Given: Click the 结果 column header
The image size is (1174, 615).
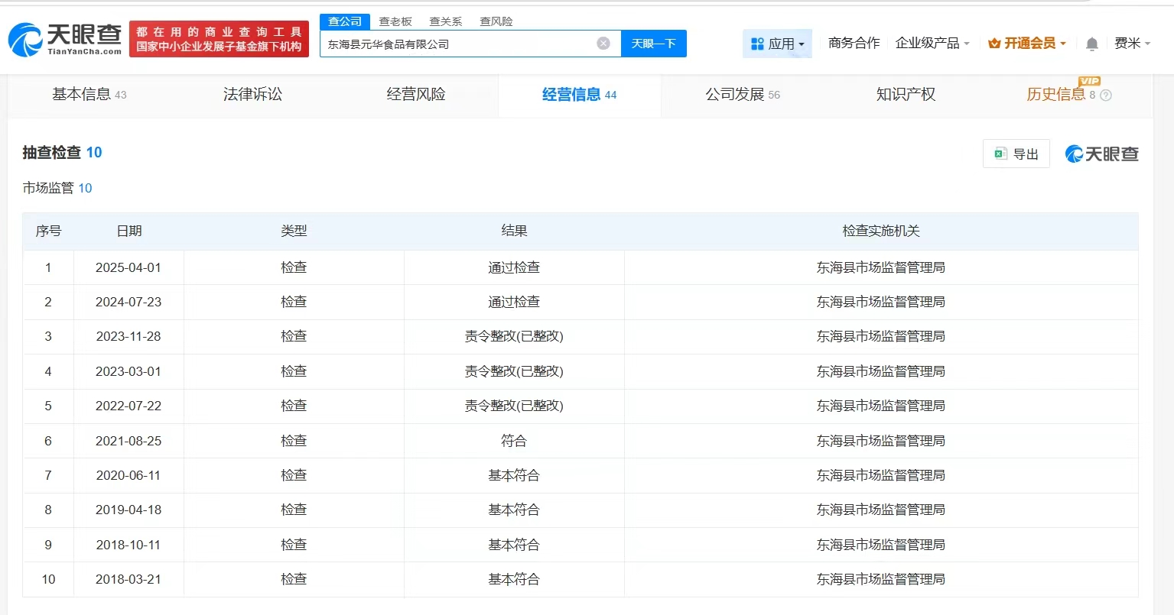Looking at the screenshot, I should click(514, 231).
